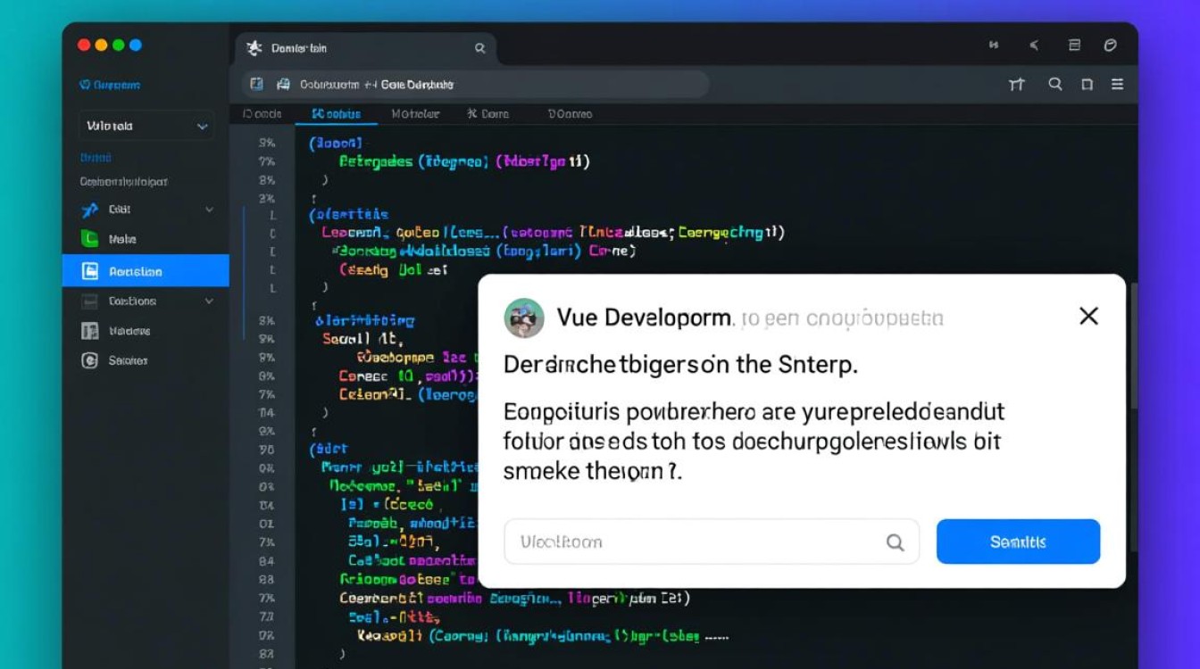Toggle the square panel icon in toolbar
The height and width of the screenshot is (669, 1200).
pyautogui.click(x=1086, y=84)
